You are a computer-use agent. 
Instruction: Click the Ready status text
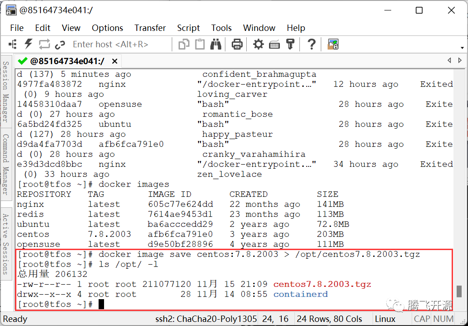[15, 319]
